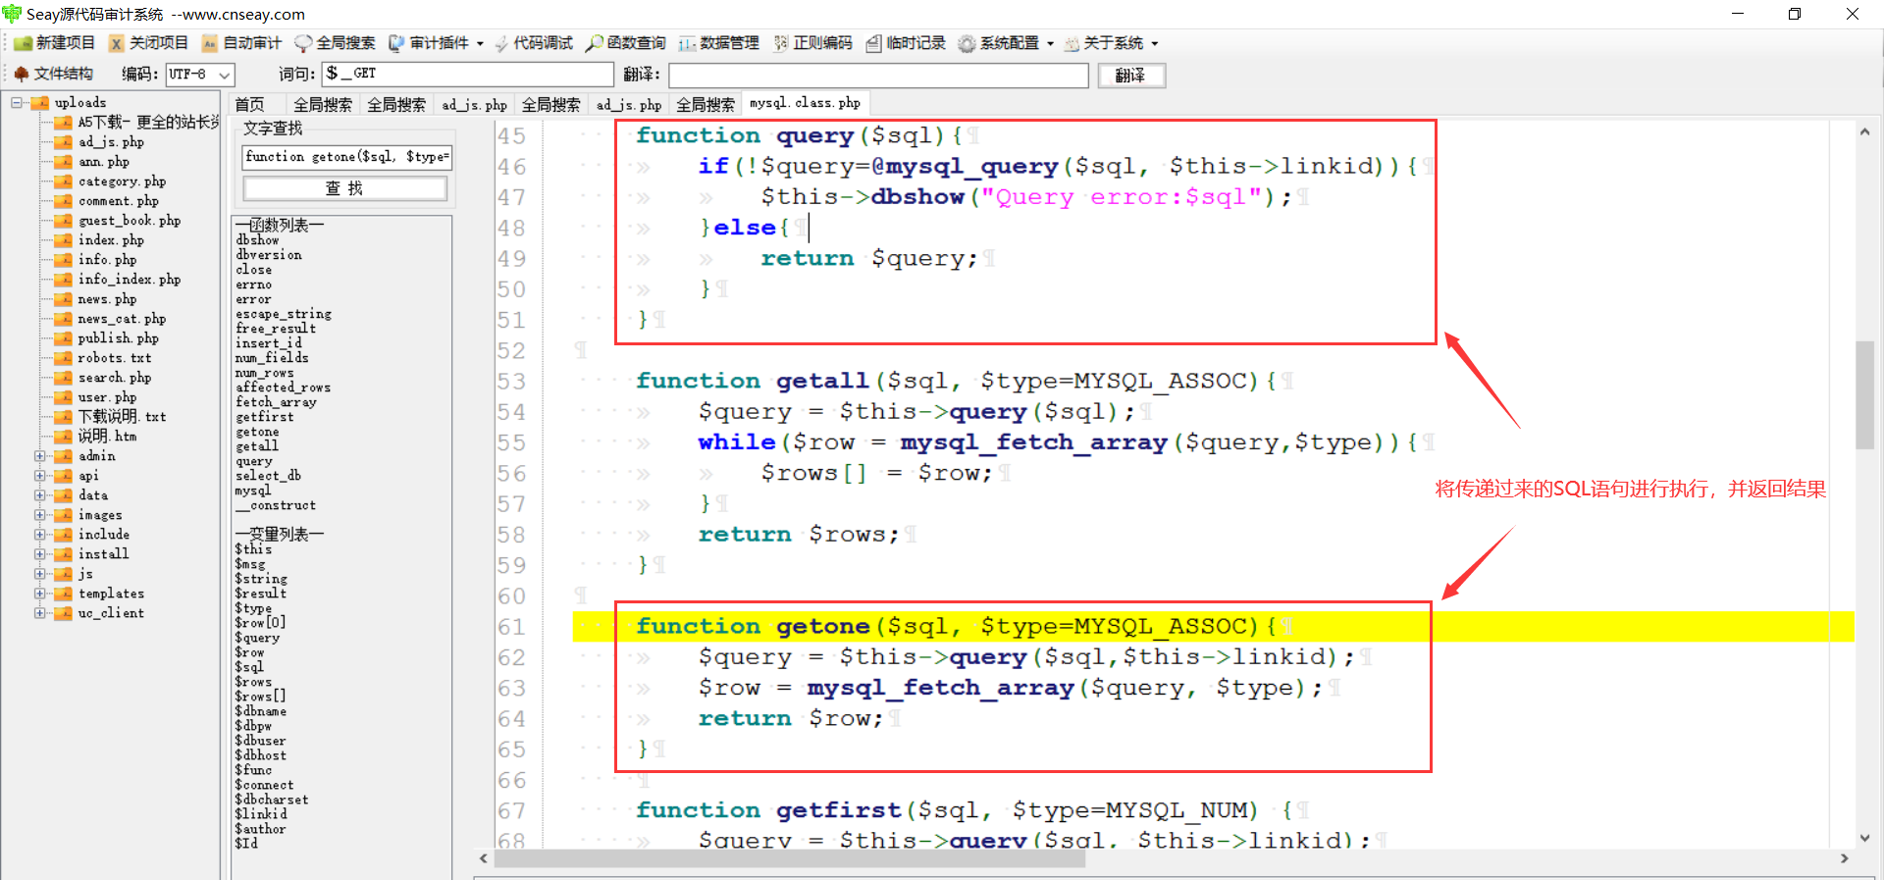Jump to escape_string in function list
Viewport: 1884px width, 880px height.
click(x=284, y=314)
